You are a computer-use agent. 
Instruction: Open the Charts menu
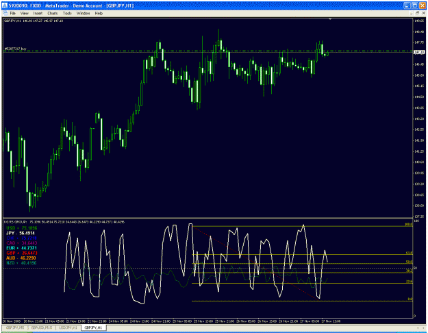53,13
